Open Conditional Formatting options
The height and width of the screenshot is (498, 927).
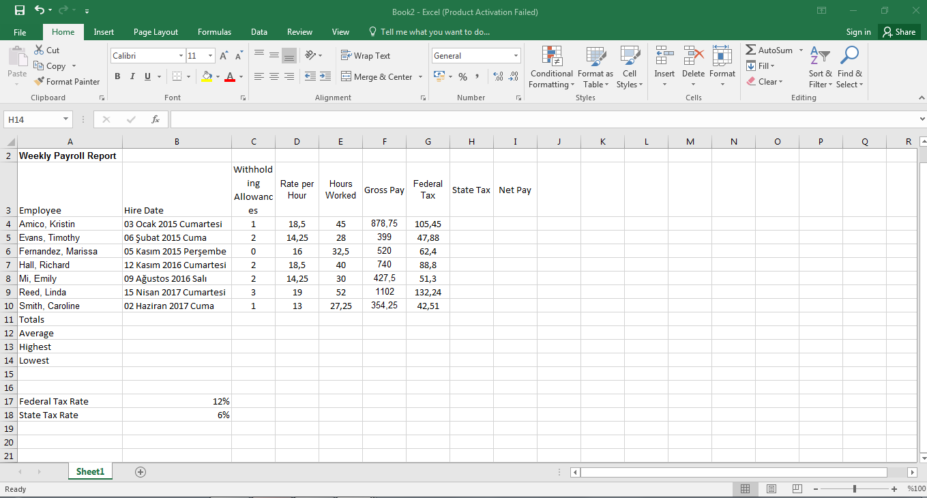click(551, 66)
